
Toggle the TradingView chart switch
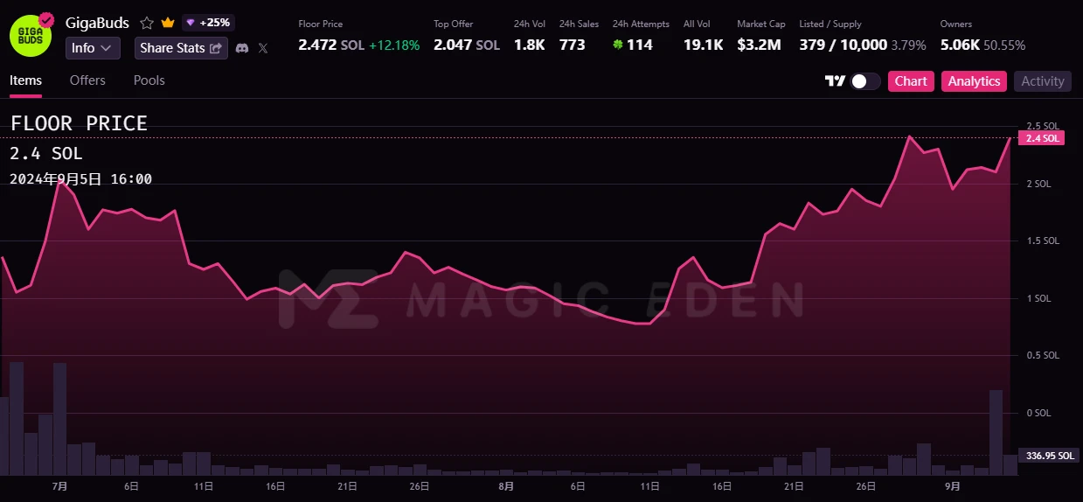[864, 81]
